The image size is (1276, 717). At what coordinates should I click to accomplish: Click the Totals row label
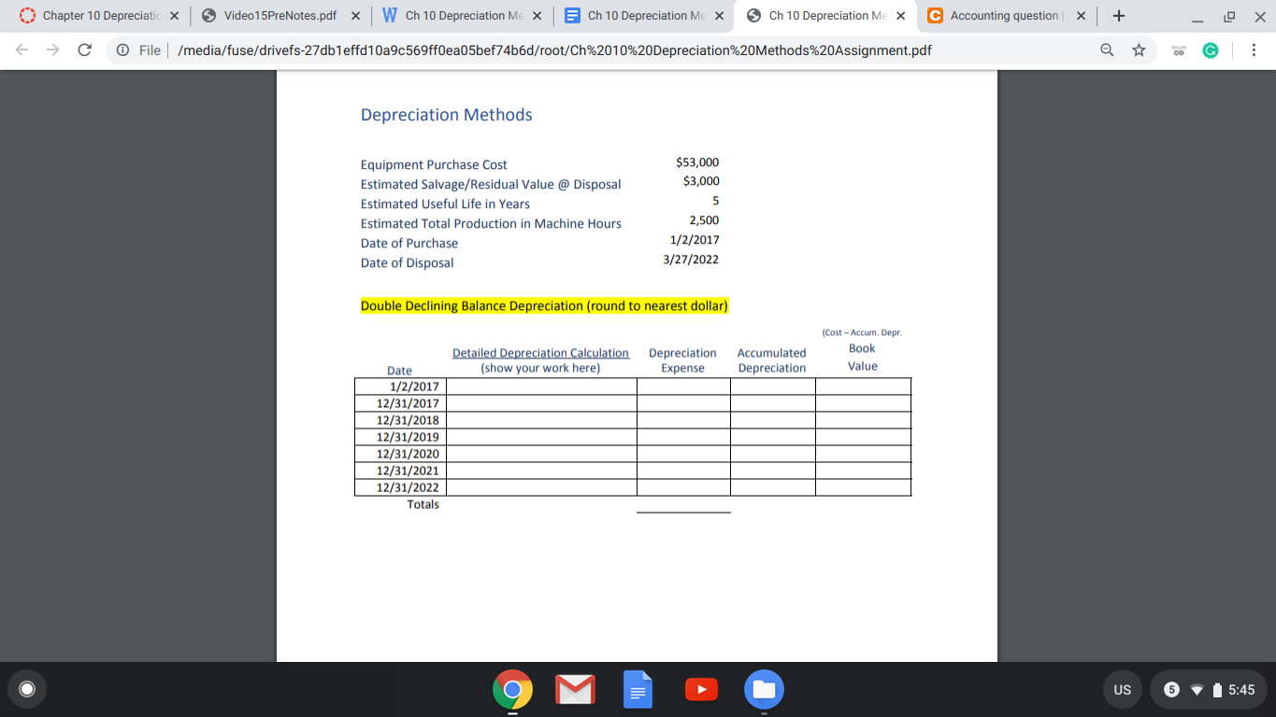(423, 504)
